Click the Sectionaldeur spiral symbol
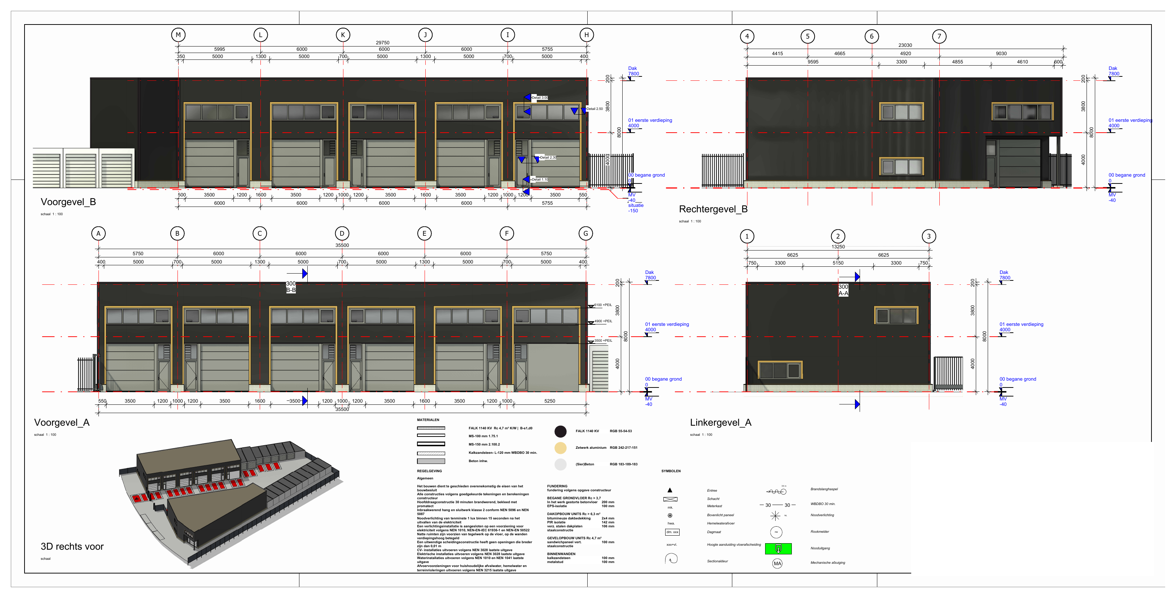This screenshot has height=598, width=1176. point(671,559)
